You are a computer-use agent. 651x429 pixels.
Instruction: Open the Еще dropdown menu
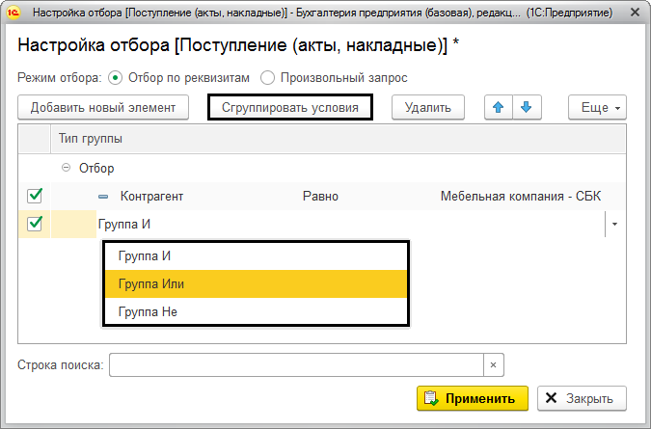tap(598, 107)
